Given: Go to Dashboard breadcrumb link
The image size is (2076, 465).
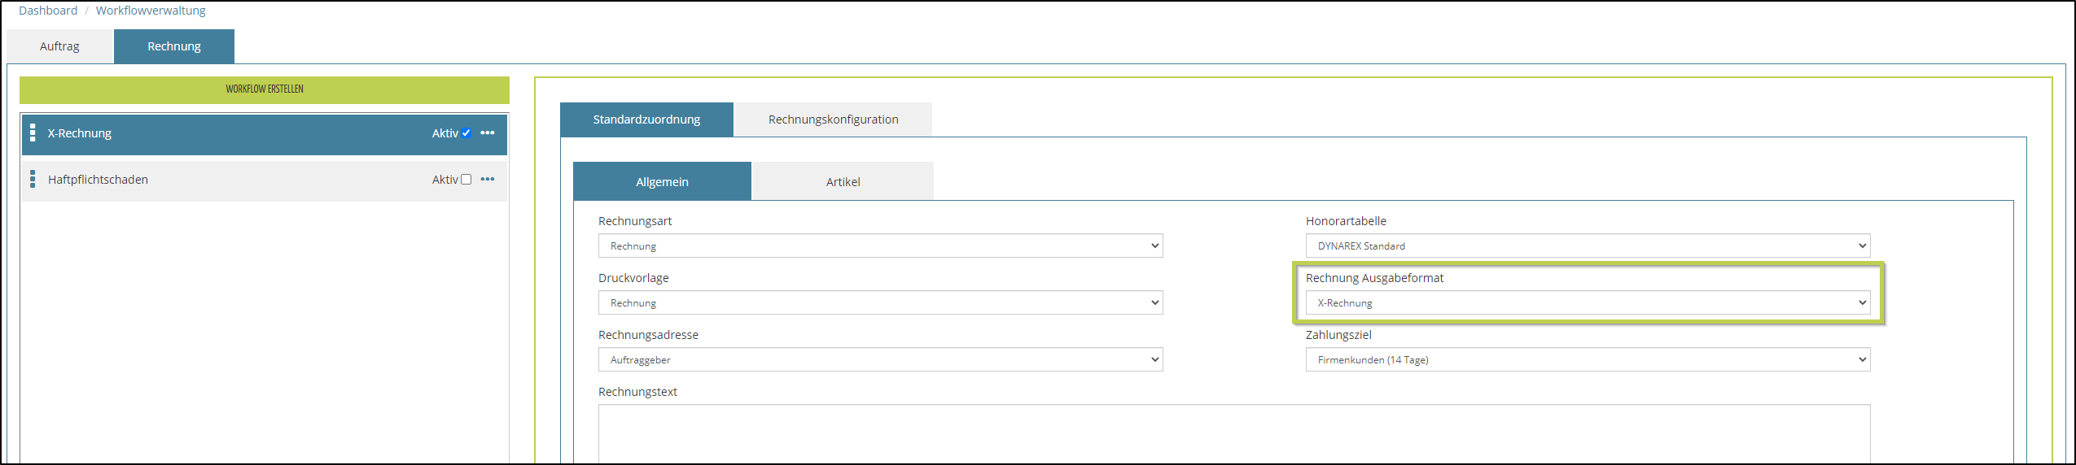Looking at the screenshot, I should [x=48, y=11].
